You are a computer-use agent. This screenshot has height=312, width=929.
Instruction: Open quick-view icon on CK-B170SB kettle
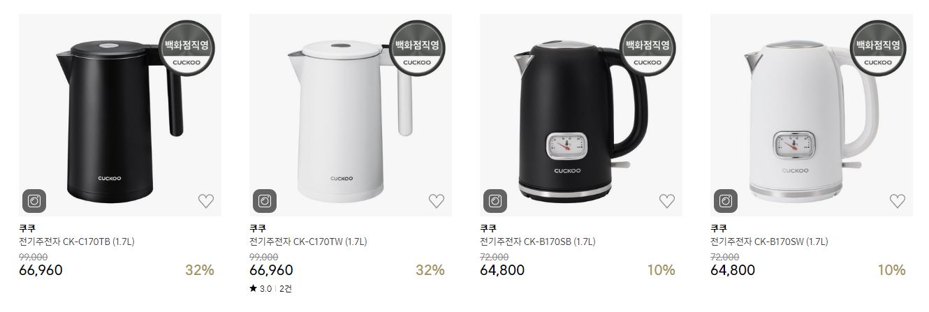[x=495, y=201]
